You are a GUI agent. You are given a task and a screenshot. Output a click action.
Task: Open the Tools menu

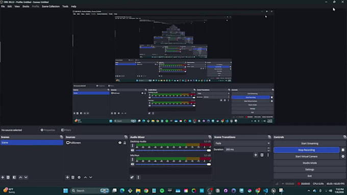point(65,7)
